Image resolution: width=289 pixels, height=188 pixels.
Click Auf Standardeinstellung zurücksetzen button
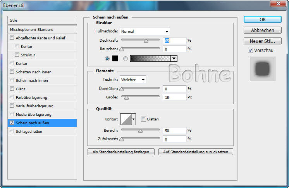coord(196,152)
